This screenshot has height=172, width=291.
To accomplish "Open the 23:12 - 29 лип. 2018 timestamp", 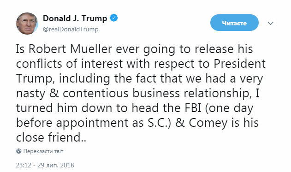I will coord(45,165).
